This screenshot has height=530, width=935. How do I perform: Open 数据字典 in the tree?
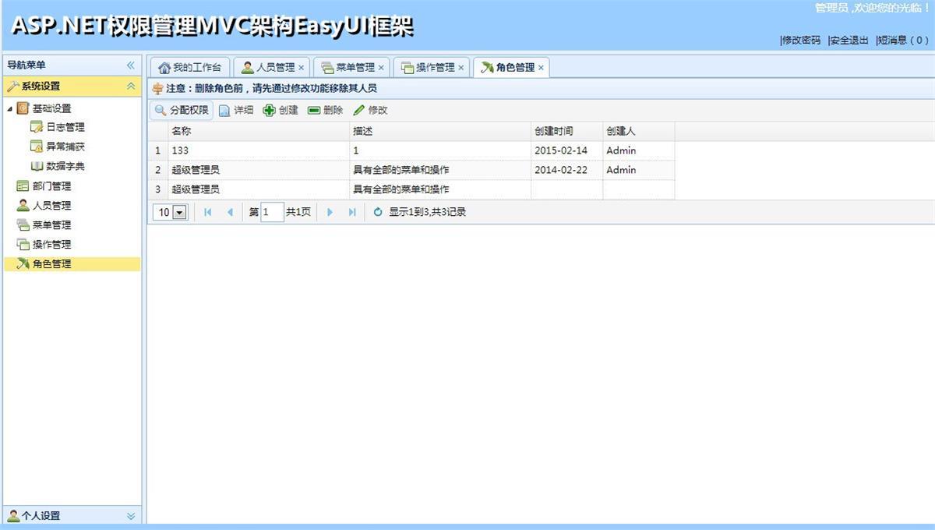click(65, 166)
